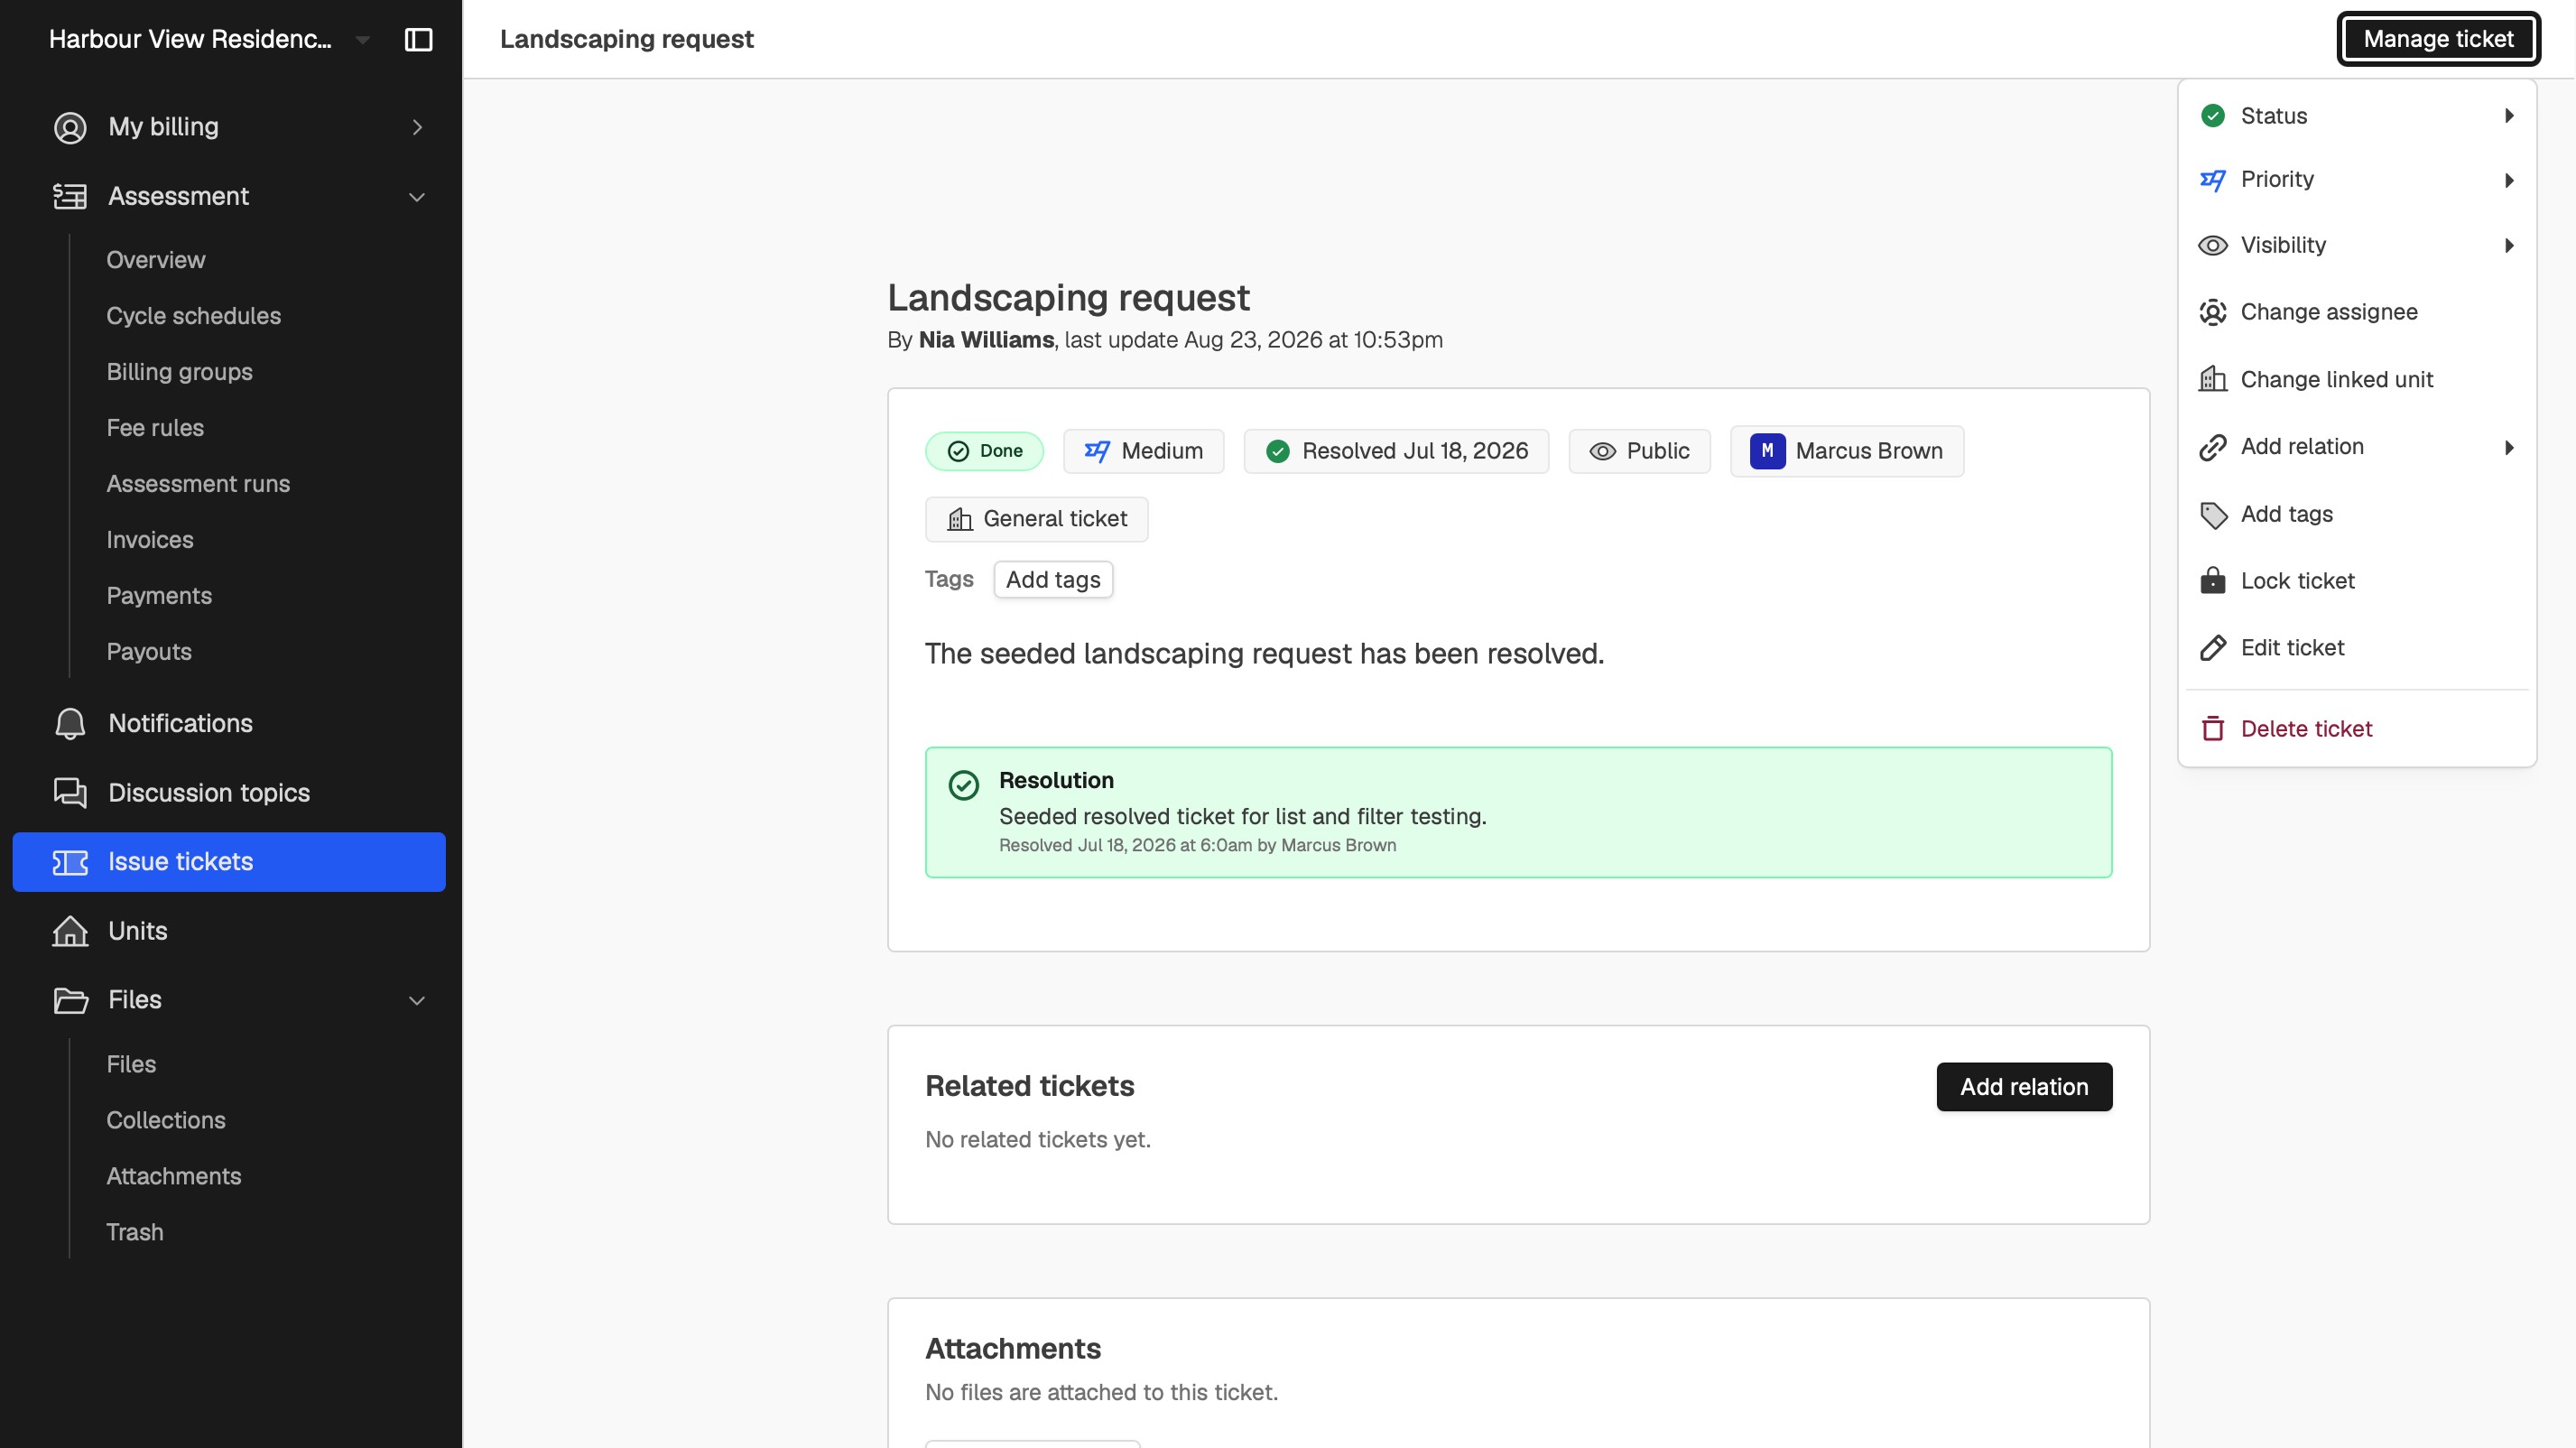Click the Marcus Brown avatar badge
Screen dimensions: 2576x1448
1767,451
